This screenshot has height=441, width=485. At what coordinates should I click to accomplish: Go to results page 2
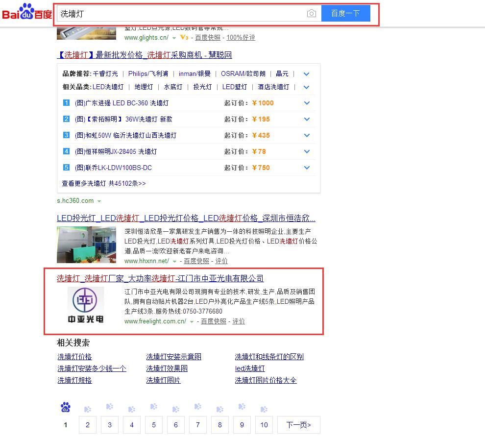88,425
